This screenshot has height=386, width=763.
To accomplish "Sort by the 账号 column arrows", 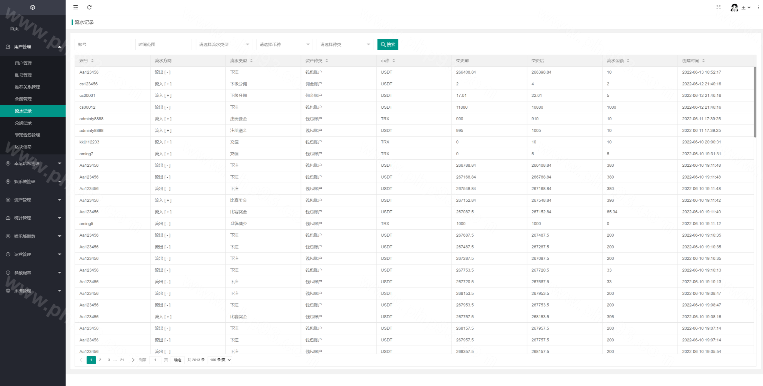I will pyautogui.click(x=92, y=61).
